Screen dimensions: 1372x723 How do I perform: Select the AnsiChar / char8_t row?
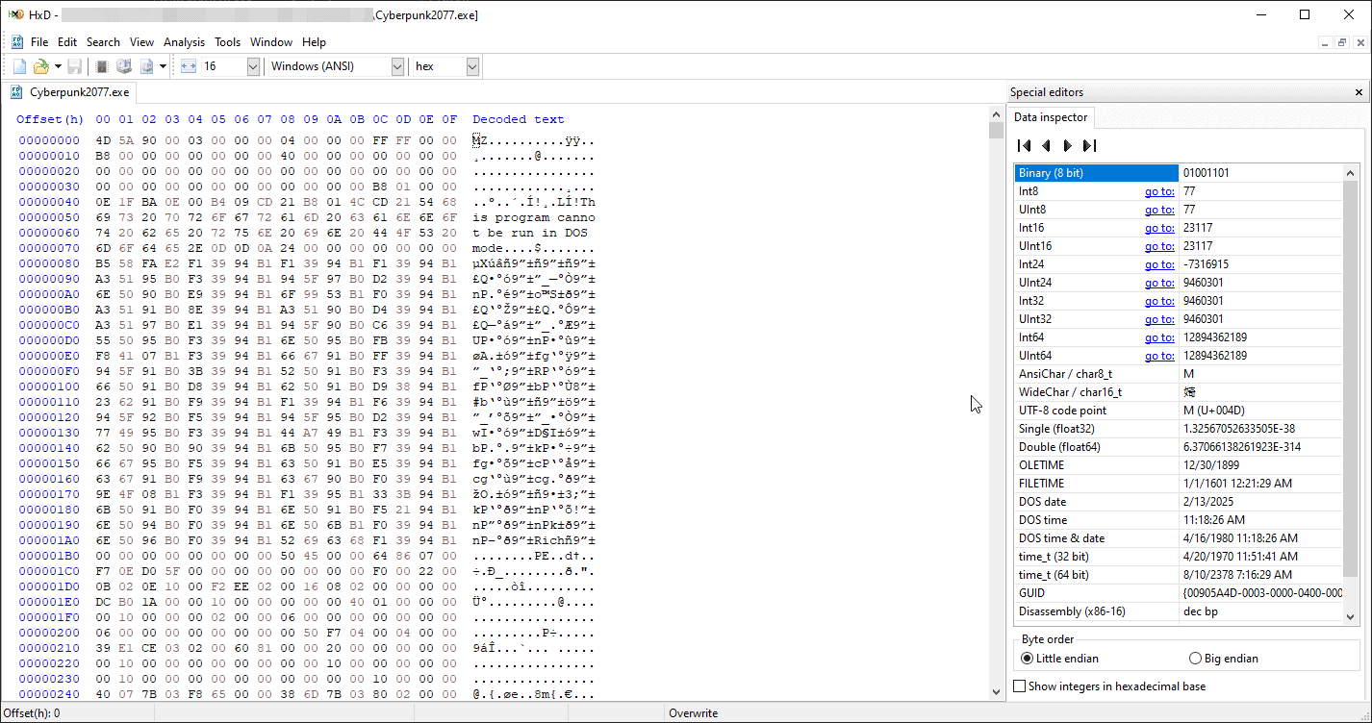point(1179,374)
